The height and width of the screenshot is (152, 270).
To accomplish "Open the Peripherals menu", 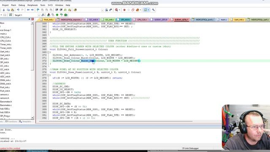I will pyautogui.click(x=32, y=5).
